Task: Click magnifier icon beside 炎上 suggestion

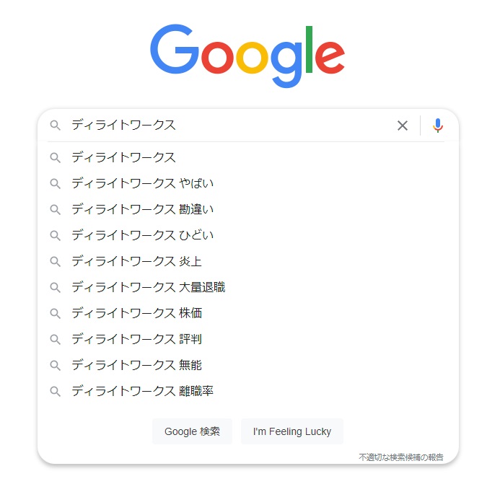Action: [x=55, y=262]
